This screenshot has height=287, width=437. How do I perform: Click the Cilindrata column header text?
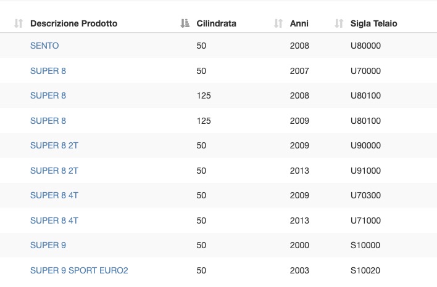click(x=216, y=23)
